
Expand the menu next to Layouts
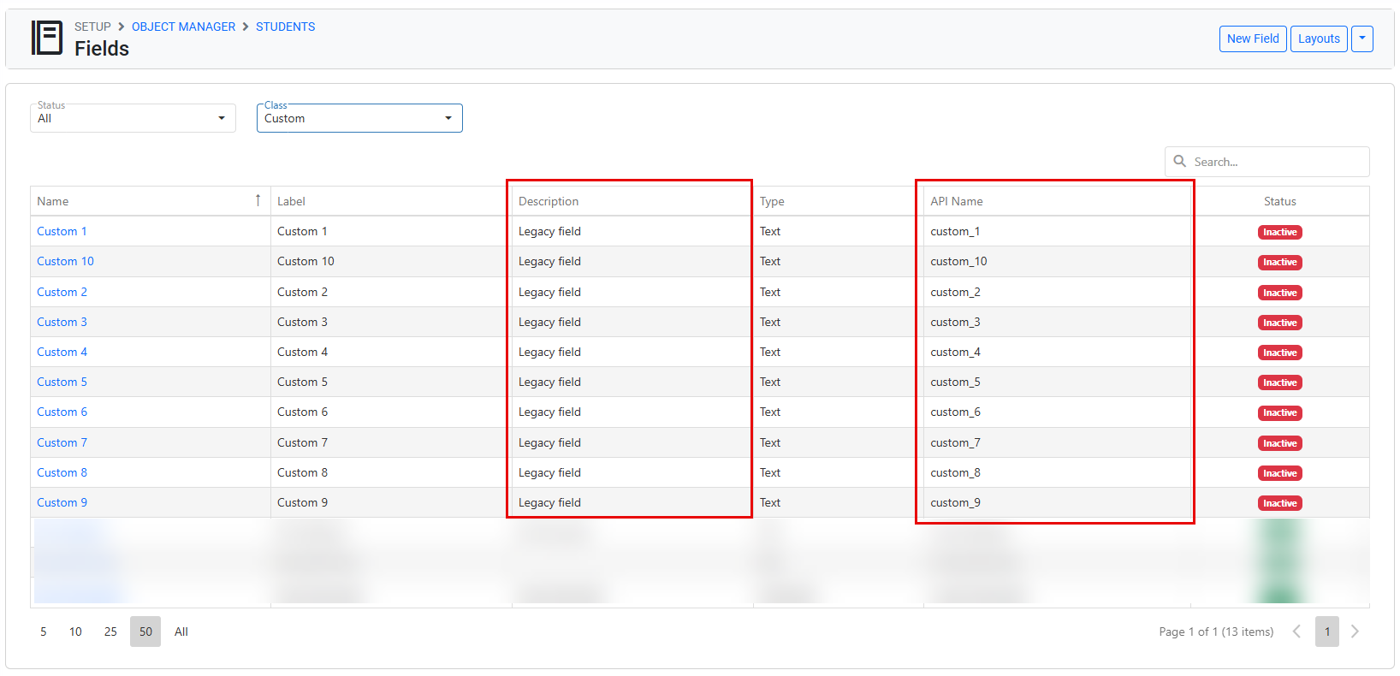click(x=1362, y=39)
